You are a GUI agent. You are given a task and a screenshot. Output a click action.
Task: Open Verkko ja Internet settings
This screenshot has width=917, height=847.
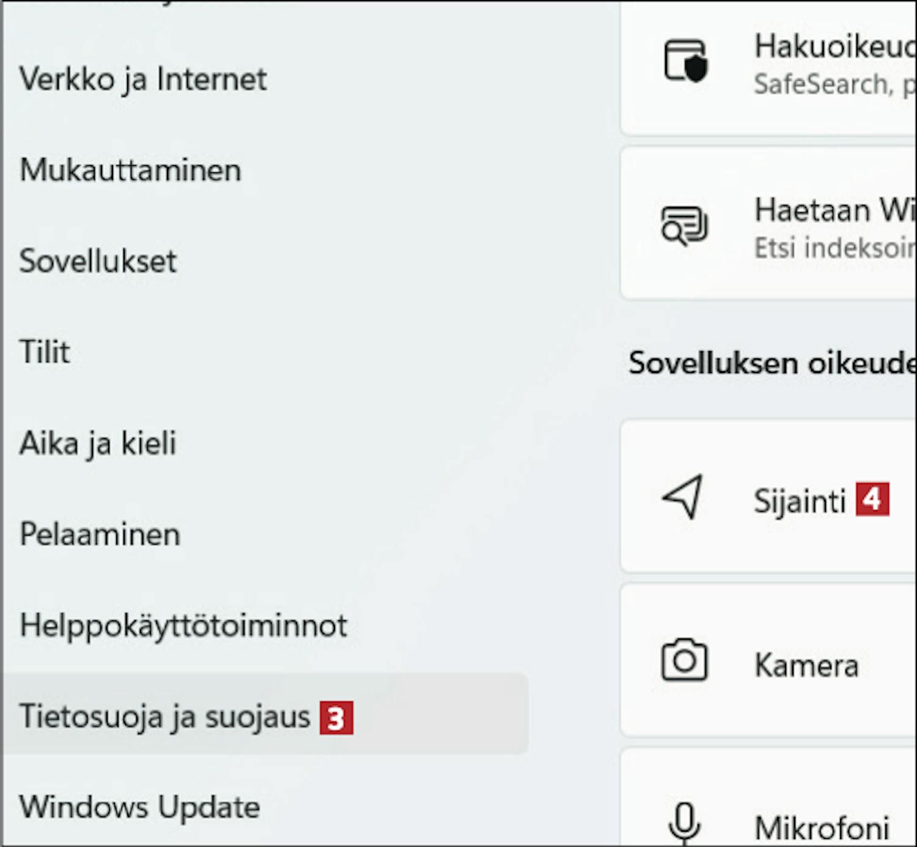(x=143, y=80)
